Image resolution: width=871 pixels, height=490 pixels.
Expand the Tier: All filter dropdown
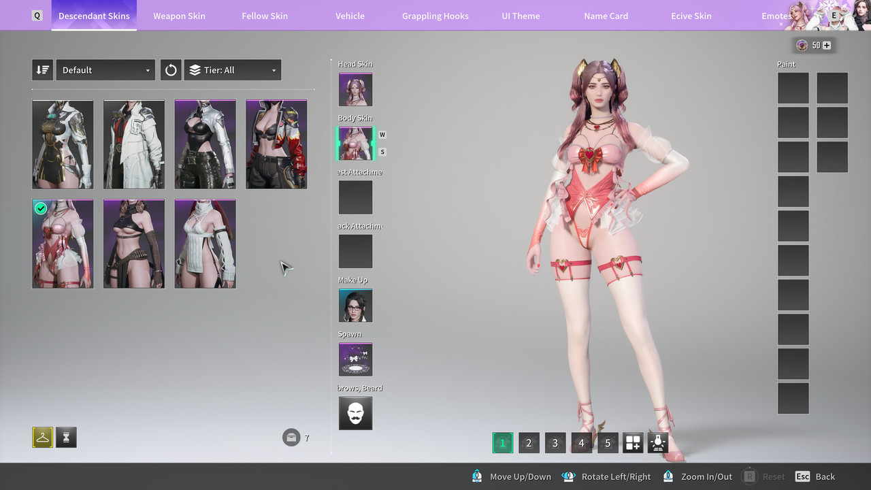pos(233,70)
